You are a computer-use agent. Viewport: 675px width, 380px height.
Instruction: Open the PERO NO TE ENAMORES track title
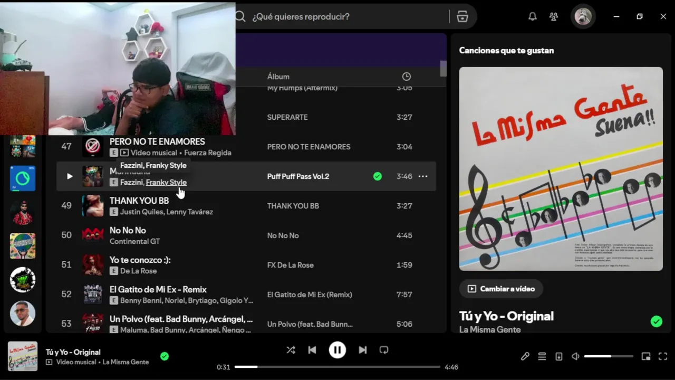tap(157, 141)
